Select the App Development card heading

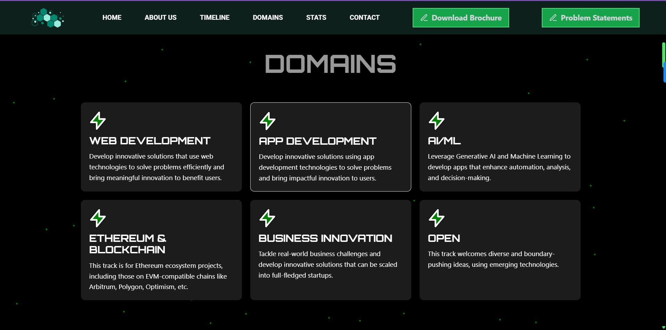point(317,141)
